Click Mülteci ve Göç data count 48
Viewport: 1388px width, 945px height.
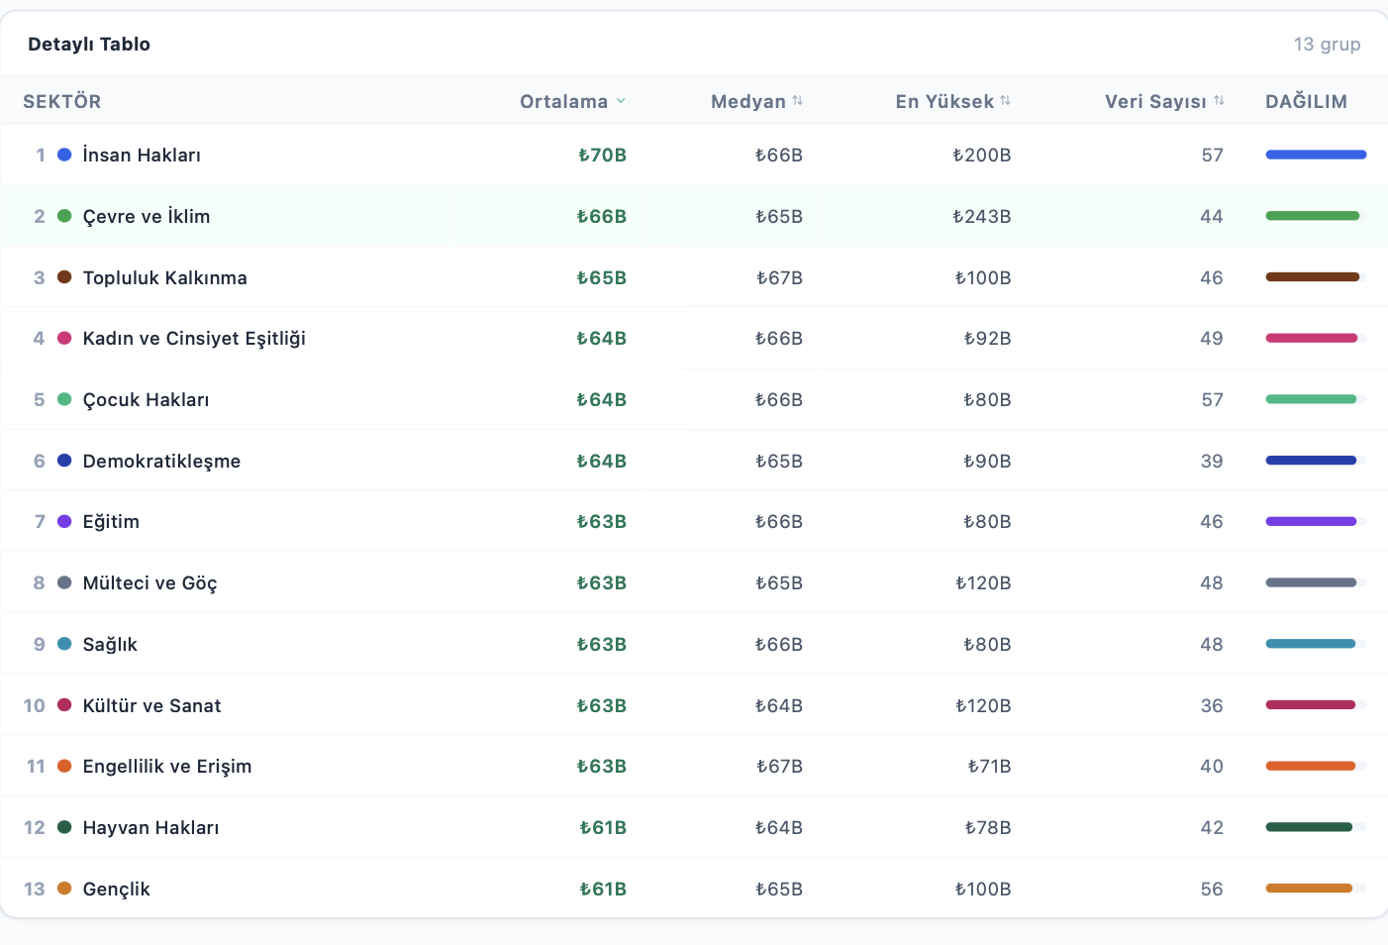(x=1212, y=582)
